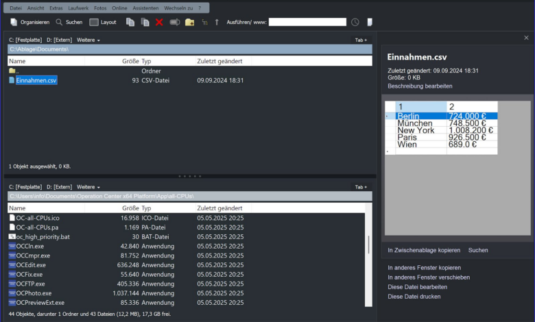Screen dimensions: 535x322
Task: Click the icon of OCFTP.exe
Action: [x=12, y=284]
